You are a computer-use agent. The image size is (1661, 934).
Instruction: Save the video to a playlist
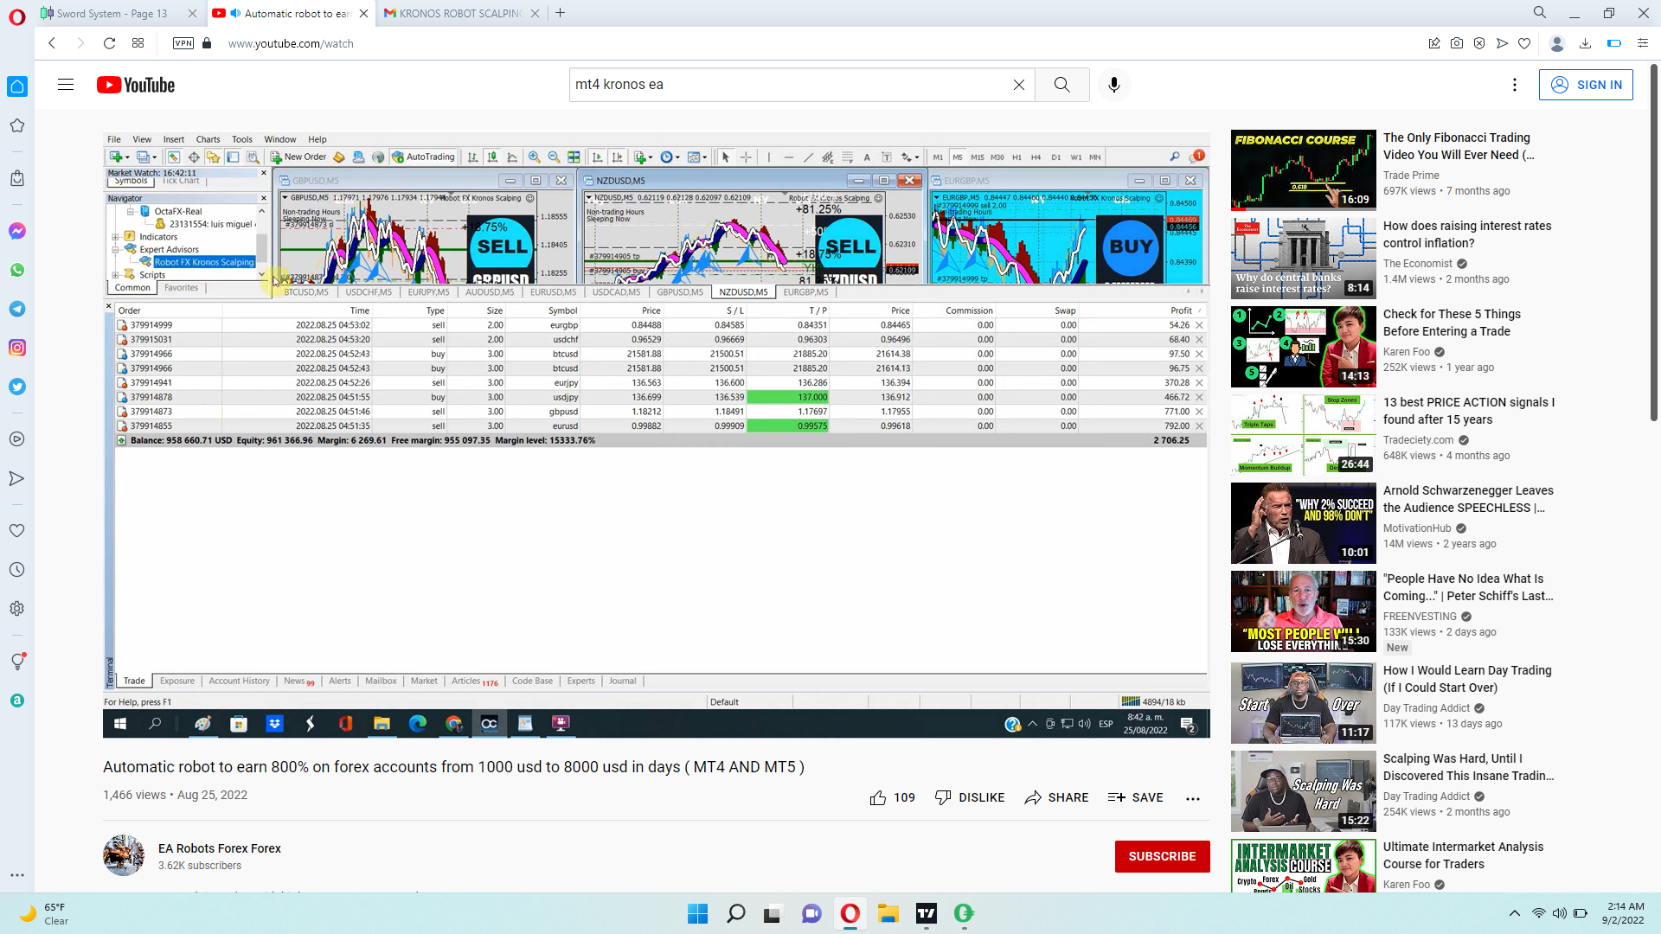click(x=1135, y=797)
